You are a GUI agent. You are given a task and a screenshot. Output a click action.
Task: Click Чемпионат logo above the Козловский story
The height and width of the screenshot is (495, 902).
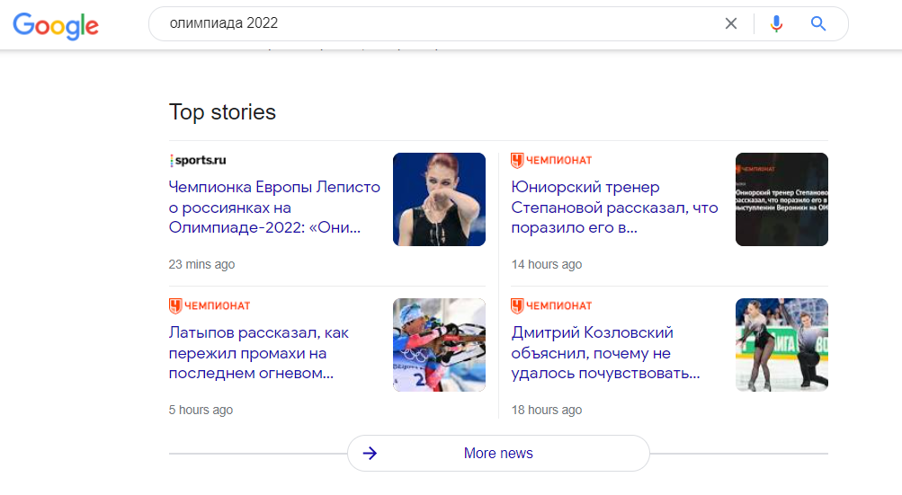point(551,306)
